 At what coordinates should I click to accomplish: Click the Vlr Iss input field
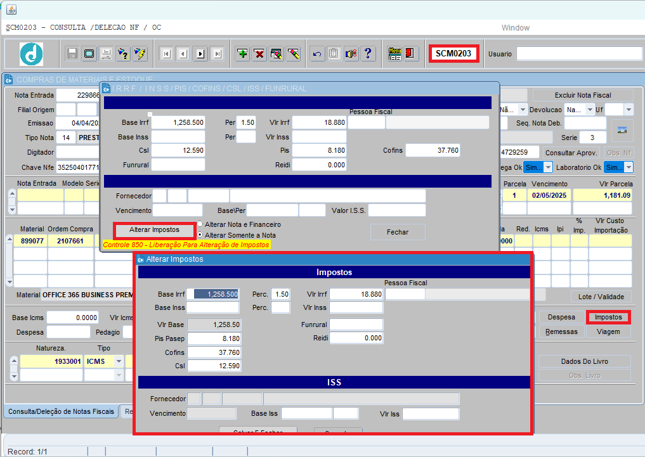(x=431, y=413)
